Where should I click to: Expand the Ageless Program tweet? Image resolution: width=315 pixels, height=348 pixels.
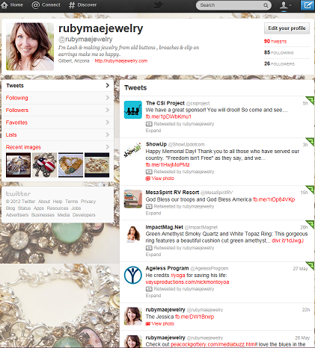click(153, 296)
